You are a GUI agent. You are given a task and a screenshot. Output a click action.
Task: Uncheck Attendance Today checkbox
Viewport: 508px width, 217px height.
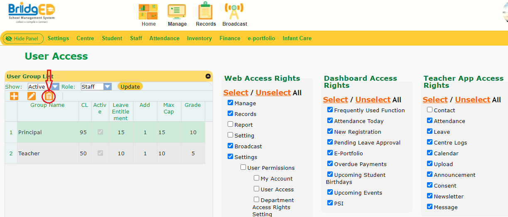tap(330, 121)
